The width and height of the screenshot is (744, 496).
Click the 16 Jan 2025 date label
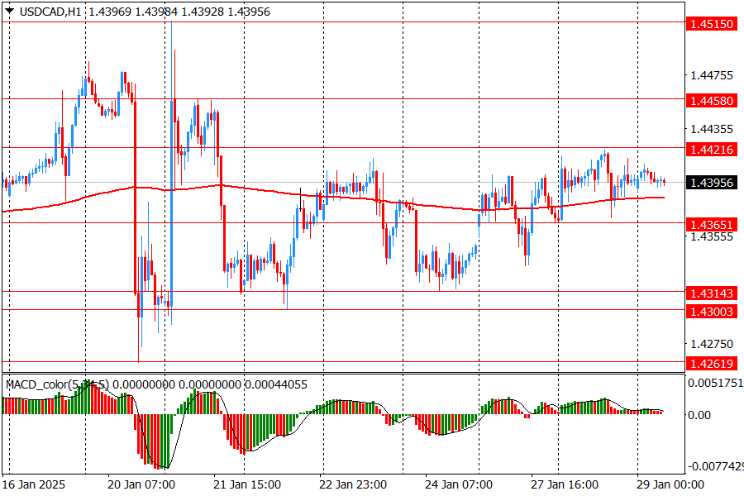click(34, 484)
